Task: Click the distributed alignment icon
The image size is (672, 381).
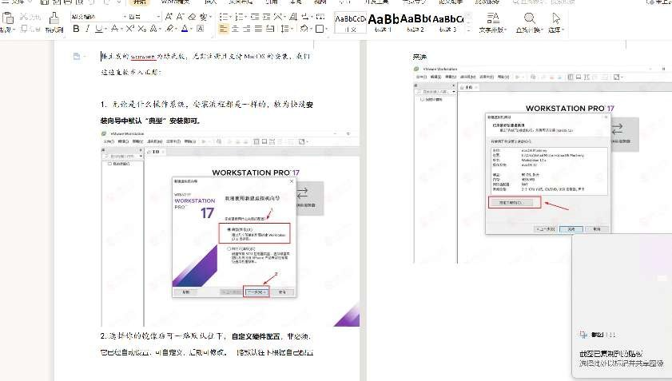Action: (270, 29)
